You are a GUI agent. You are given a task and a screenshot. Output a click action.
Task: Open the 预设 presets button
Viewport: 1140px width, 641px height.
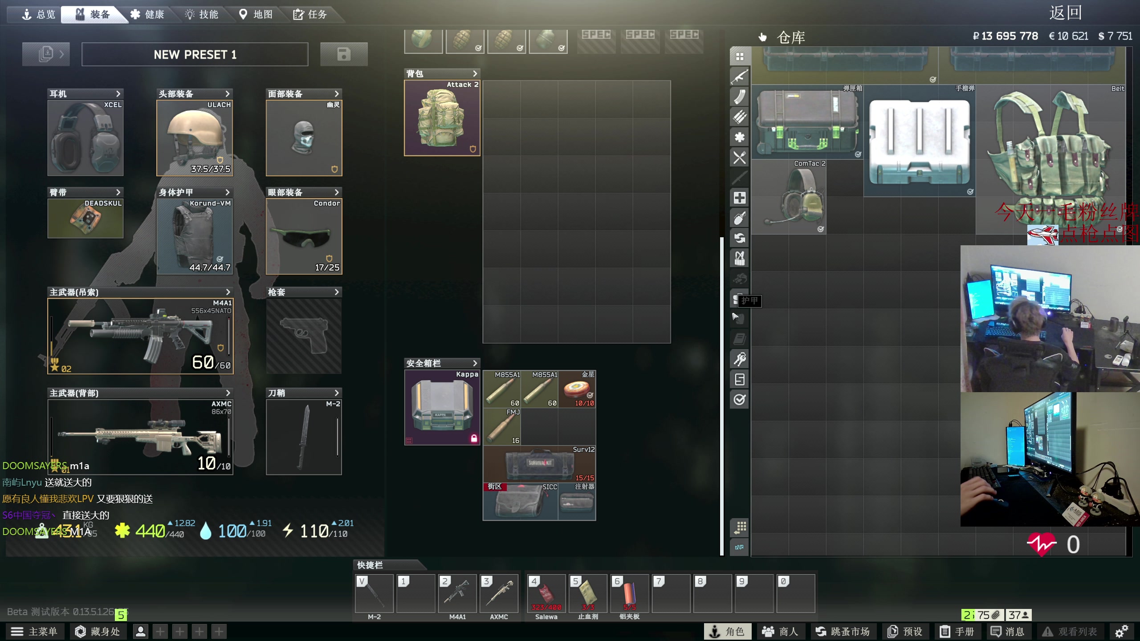[905, 631]
